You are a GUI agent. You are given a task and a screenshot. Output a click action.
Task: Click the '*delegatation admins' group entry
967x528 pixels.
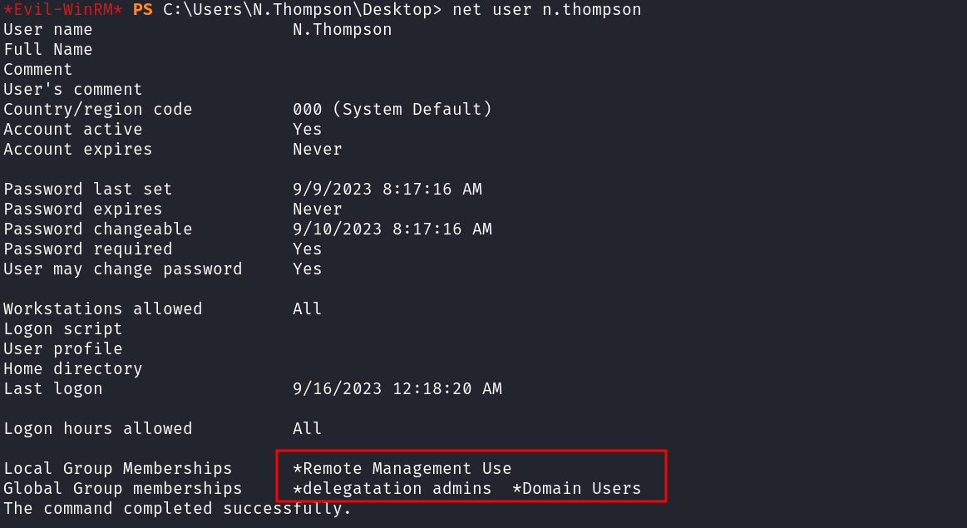coord(392,489)
